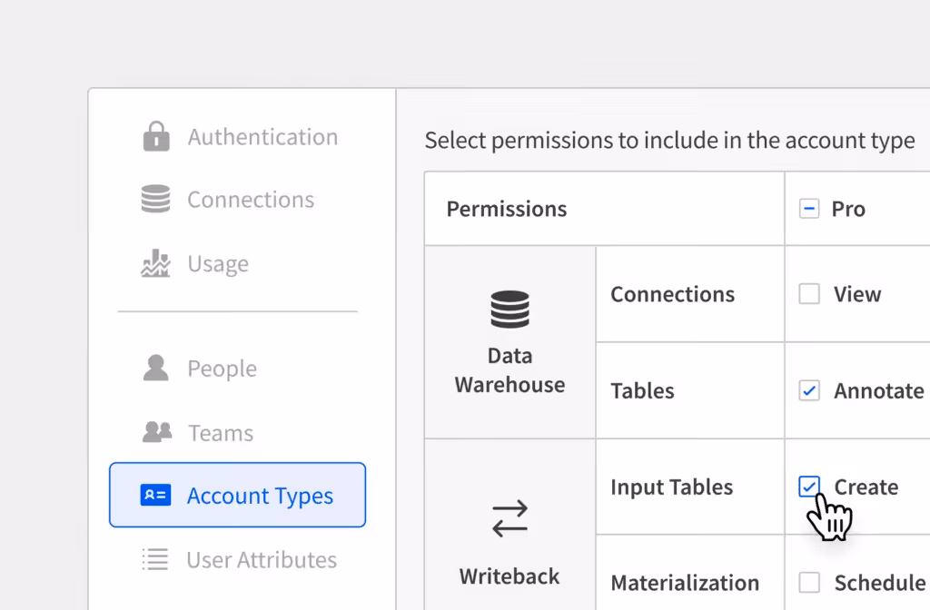Open the Teams admin page
Viewport: 930px width, 610px height.
click(238, 433)
